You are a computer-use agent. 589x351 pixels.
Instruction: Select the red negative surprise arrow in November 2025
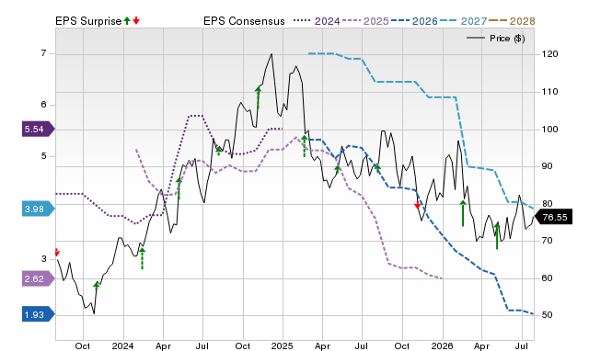tap(417, 205)
